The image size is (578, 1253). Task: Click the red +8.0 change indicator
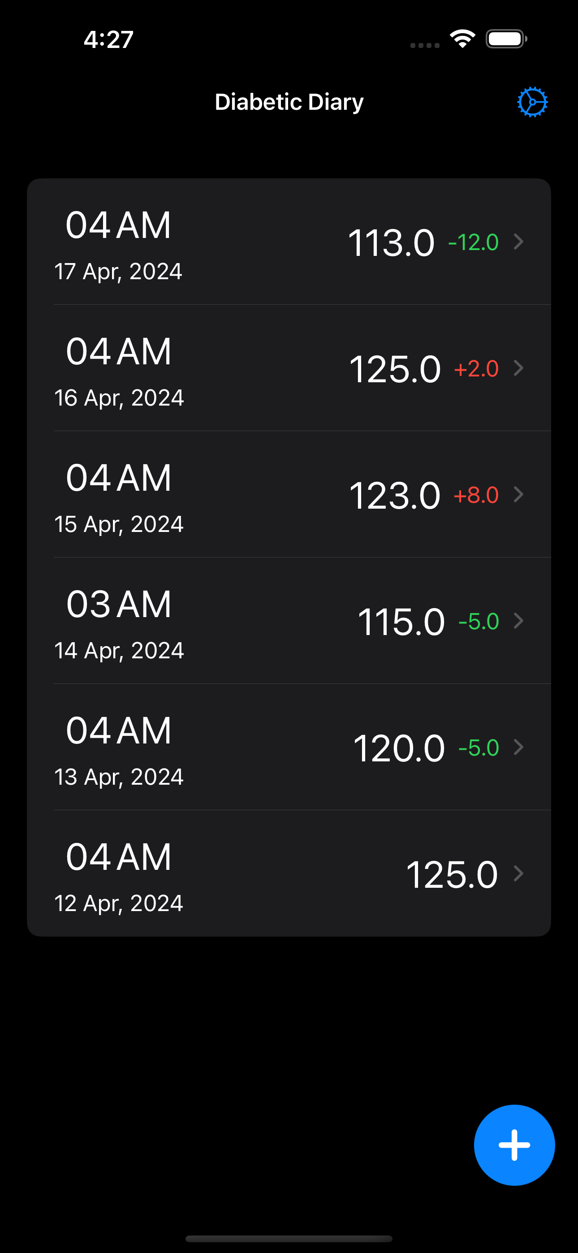coord(476,495)
